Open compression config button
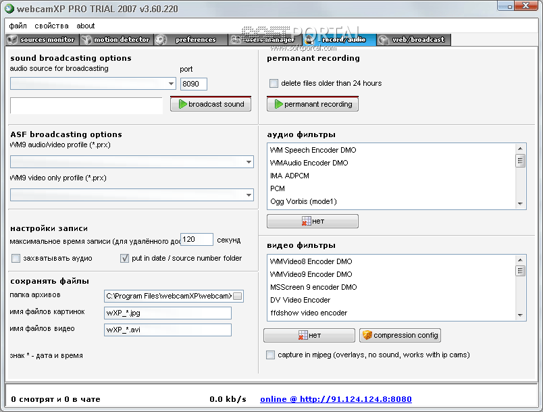Image resolution: width=543 pixels, height=412 pixels. tap(400, 335)
